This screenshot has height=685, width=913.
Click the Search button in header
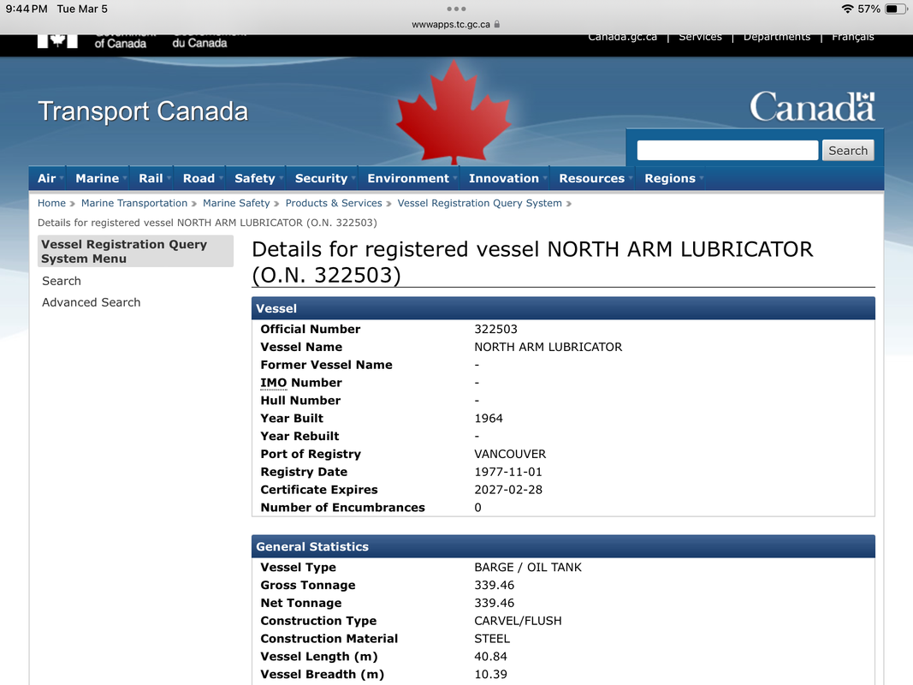point(848,151)
